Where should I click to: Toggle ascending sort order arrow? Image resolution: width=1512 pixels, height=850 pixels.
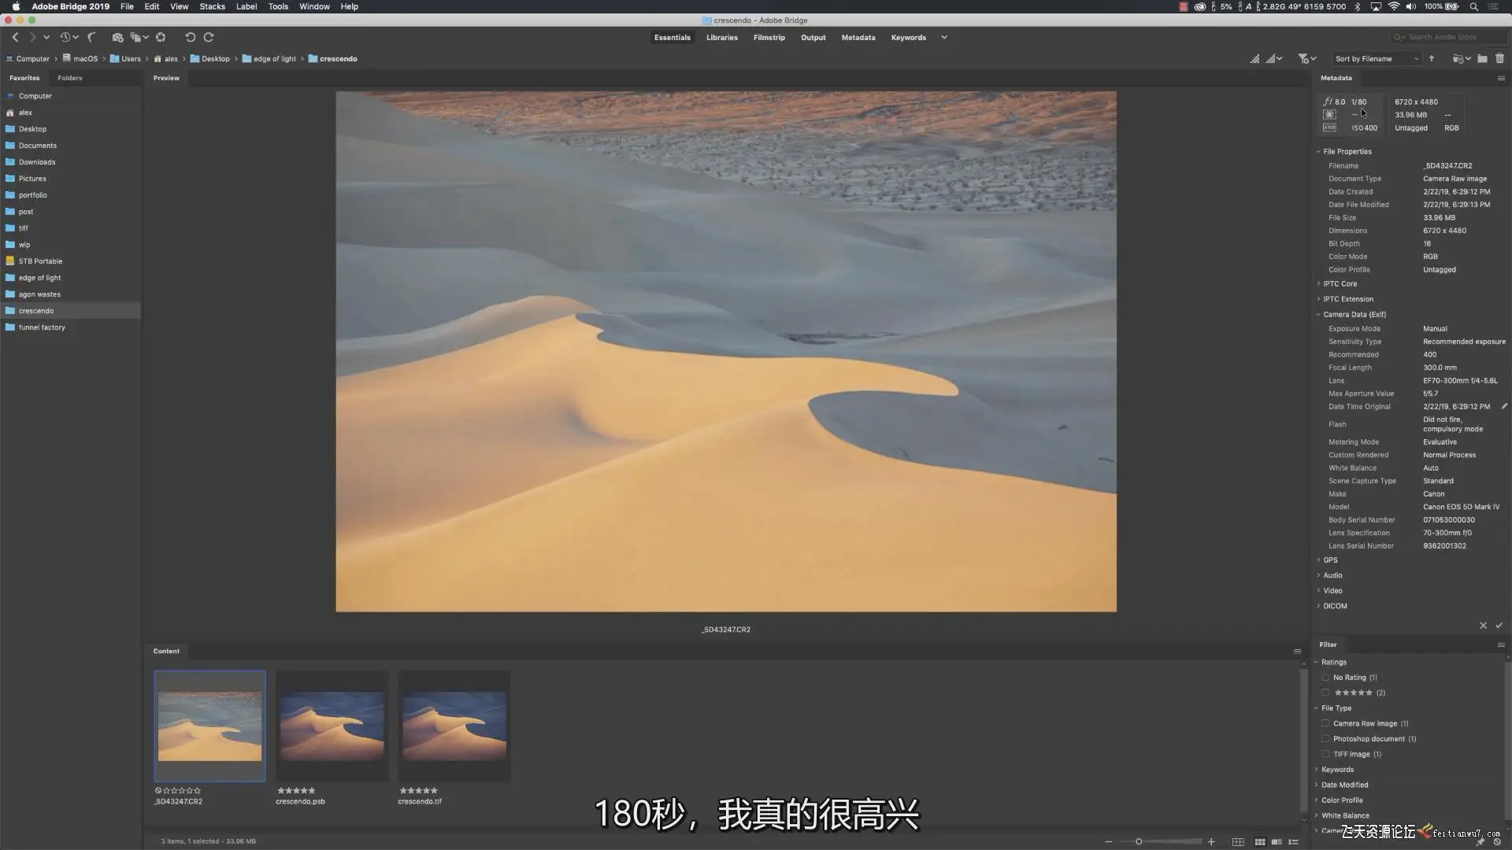click(x=1432, y=58)
